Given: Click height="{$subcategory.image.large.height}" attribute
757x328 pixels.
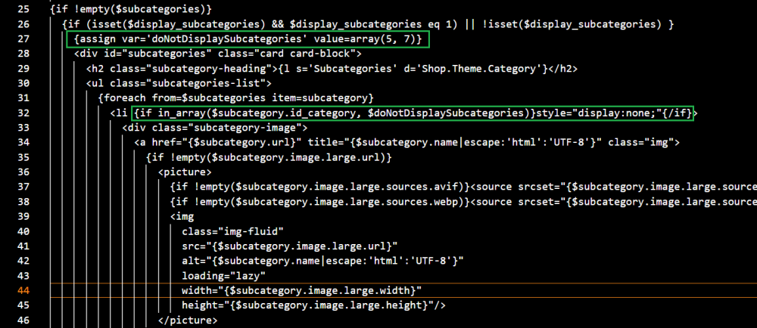Looking at the screenshot, I should click(x=314, y=305).
